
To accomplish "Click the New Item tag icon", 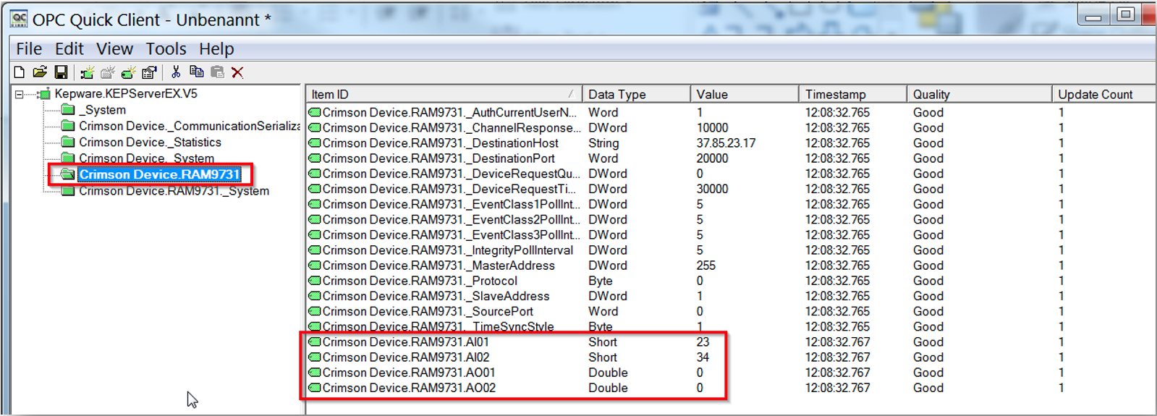I will (129, 72).
